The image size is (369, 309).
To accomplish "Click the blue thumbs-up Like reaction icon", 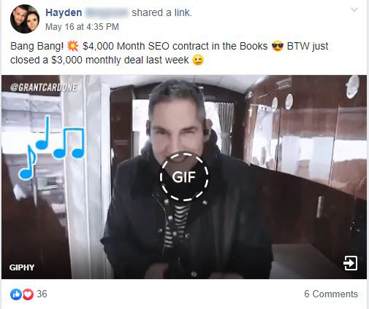I will pos(16,294).
